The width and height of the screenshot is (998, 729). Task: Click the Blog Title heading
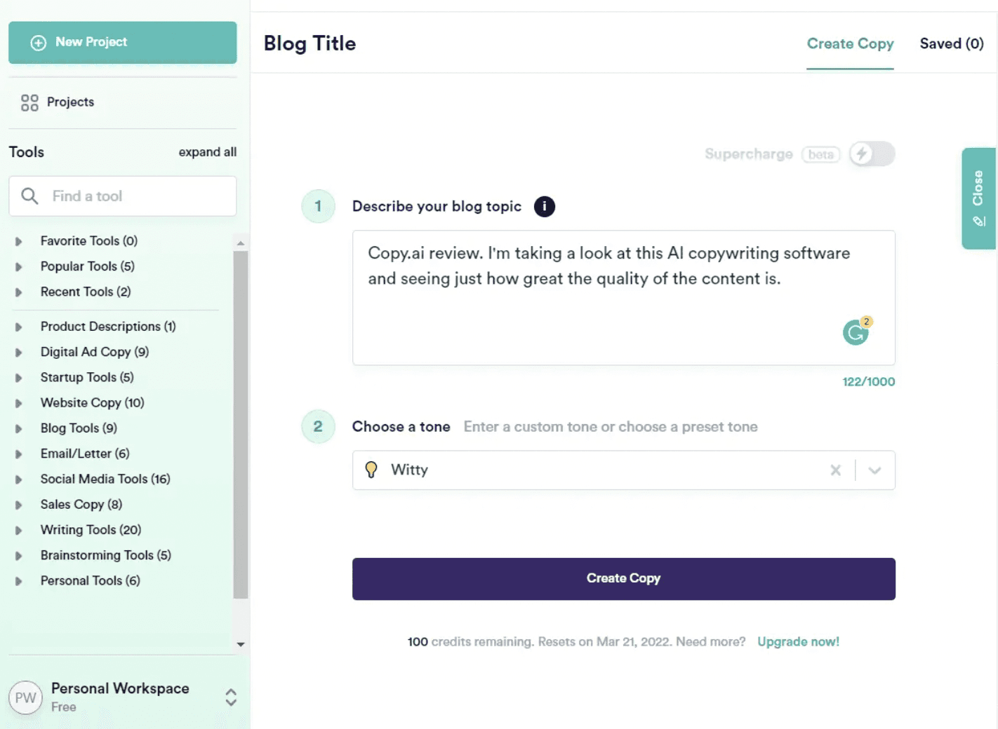[x=310, y=43]
